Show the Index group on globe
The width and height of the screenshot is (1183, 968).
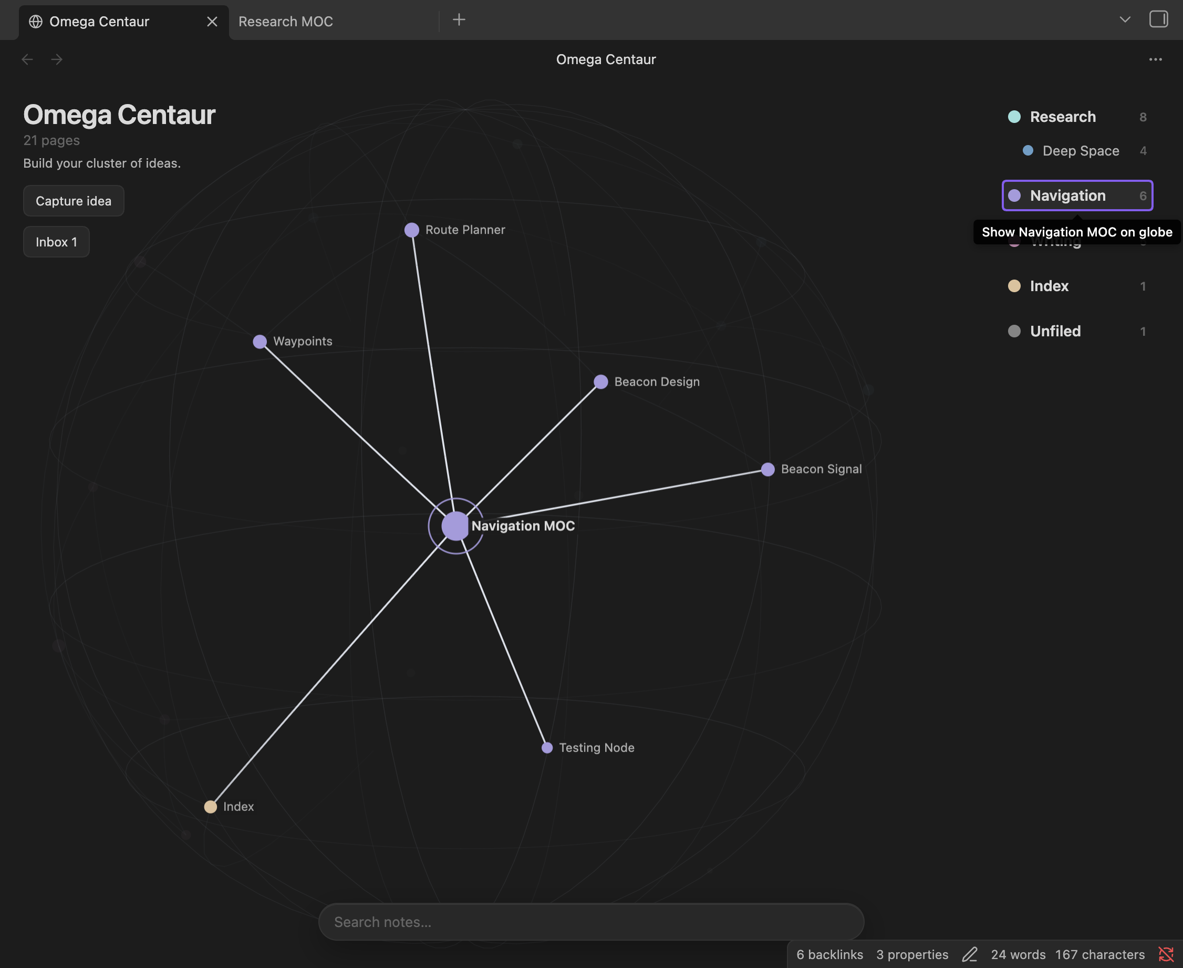point(1077,286)
